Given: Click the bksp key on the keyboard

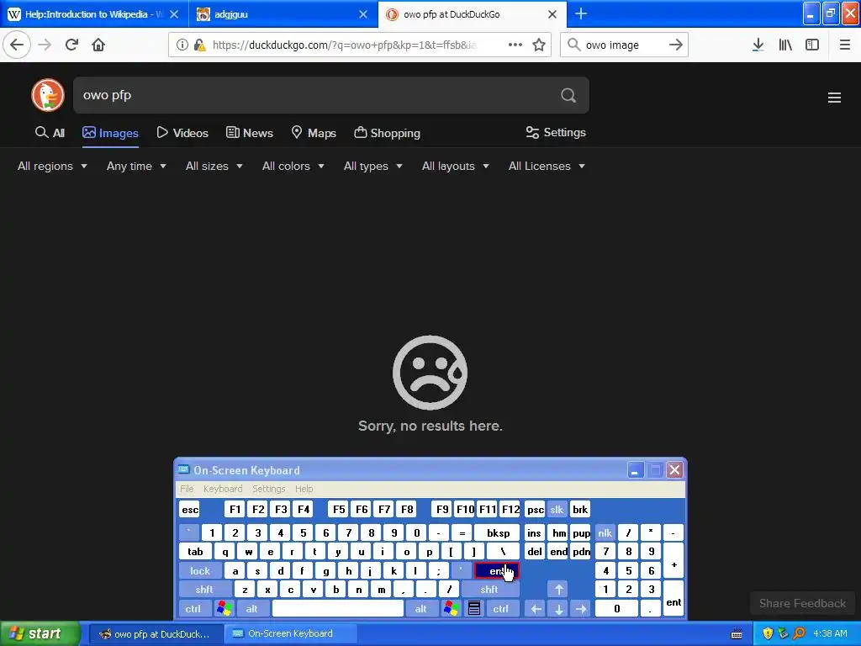Looking at the screenshot, I should point(497,532).
